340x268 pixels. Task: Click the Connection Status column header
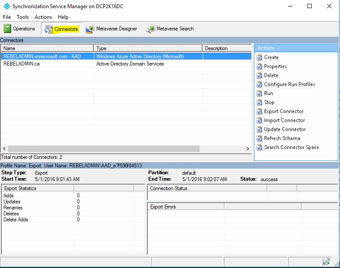click(x=207, y=188)
